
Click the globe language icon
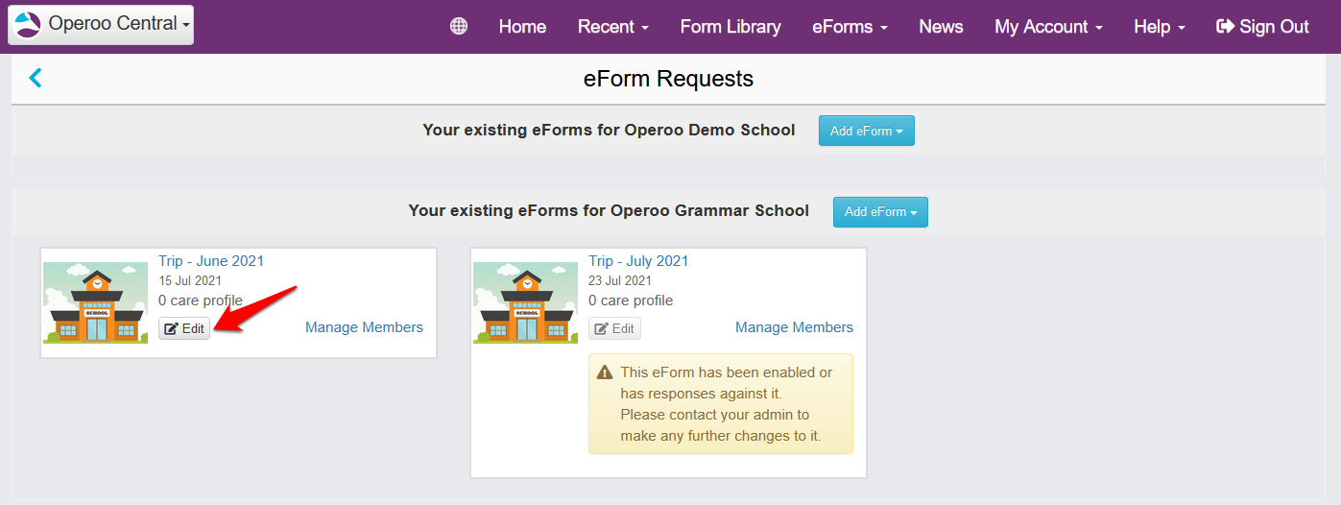[x=459, y=27]
